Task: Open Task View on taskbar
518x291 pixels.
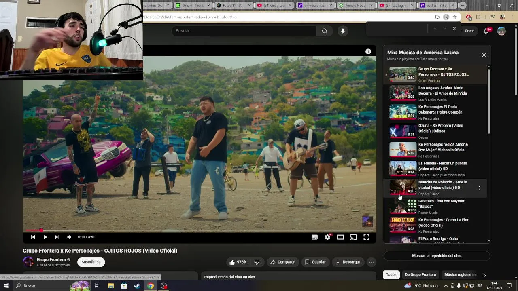Action: pyautogui.click(x=97, y=286)
